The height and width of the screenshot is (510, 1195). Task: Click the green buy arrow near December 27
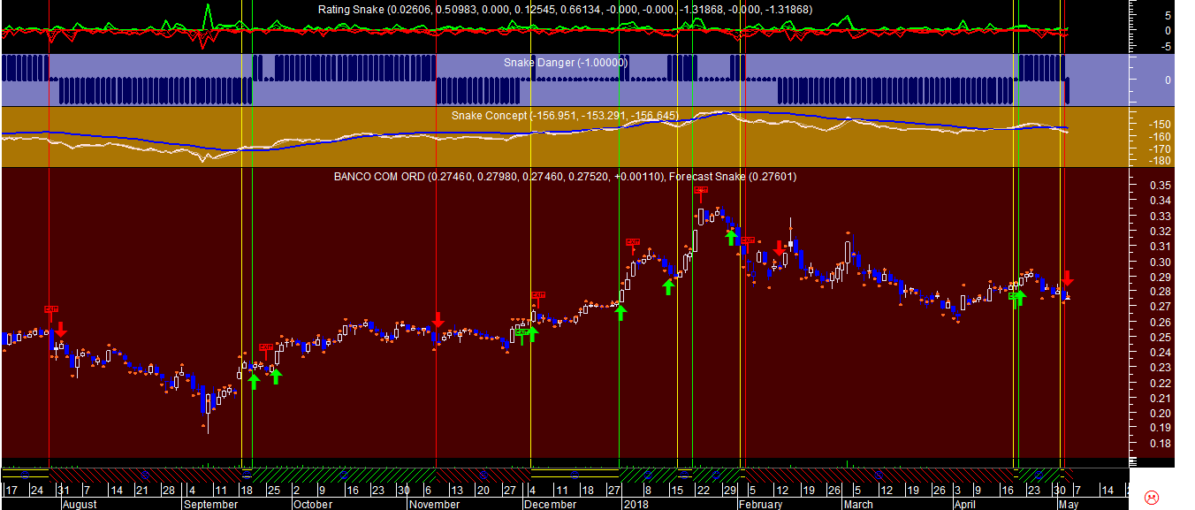620,312
